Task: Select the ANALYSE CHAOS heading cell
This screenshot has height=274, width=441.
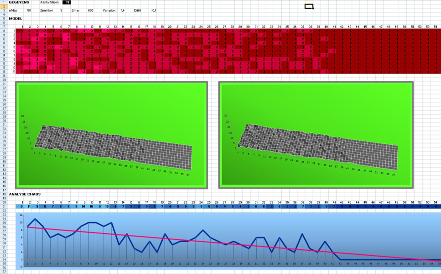Action: tap(25, 194)
